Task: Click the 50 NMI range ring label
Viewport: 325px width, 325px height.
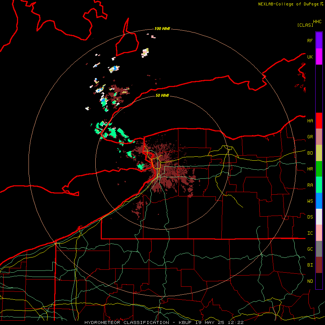Action: pyautogui.click(x=162, y=95)
